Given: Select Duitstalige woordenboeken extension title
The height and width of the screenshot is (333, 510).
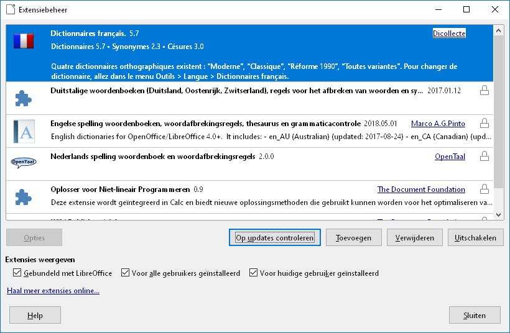Looking at the screenshot, I should (237, 91).
